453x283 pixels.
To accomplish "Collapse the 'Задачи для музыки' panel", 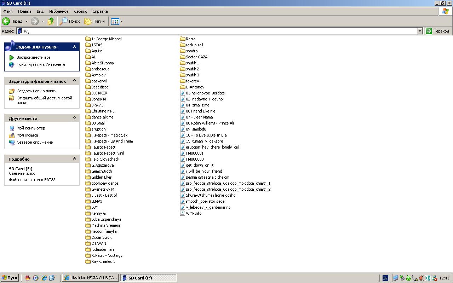I will tap(74, 47).
